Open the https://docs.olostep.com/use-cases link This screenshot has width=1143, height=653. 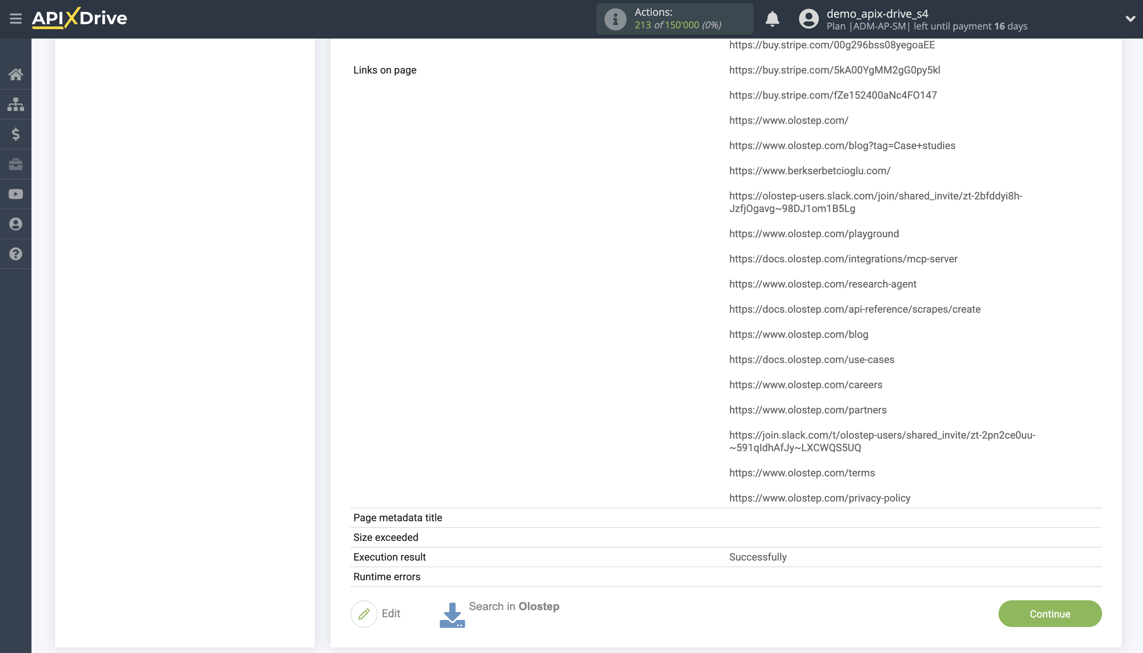pyautogui.click(x=811, y=359)
